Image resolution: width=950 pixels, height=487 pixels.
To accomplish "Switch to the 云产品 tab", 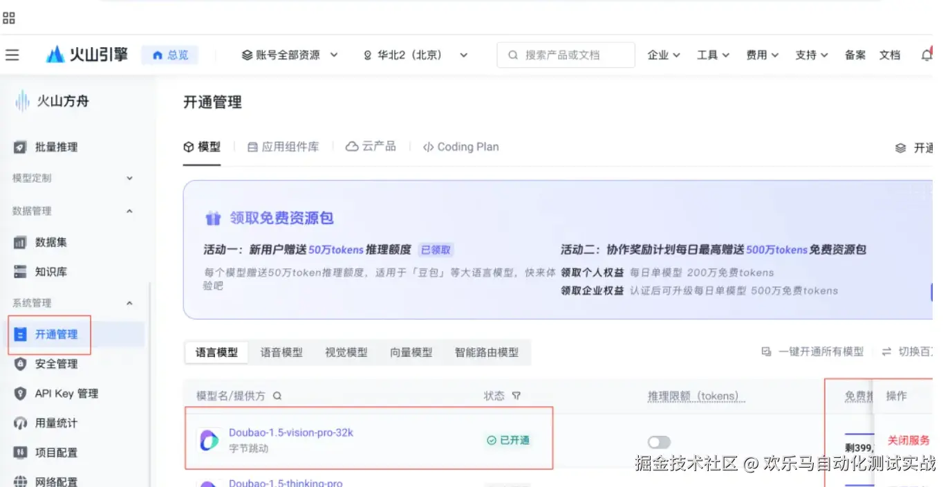I will click(x=371, y=147).
